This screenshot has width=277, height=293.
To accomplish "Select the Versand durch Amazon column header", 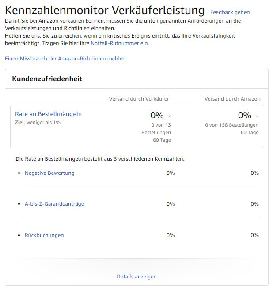I will pyautogui.click(x=232, y=99).
